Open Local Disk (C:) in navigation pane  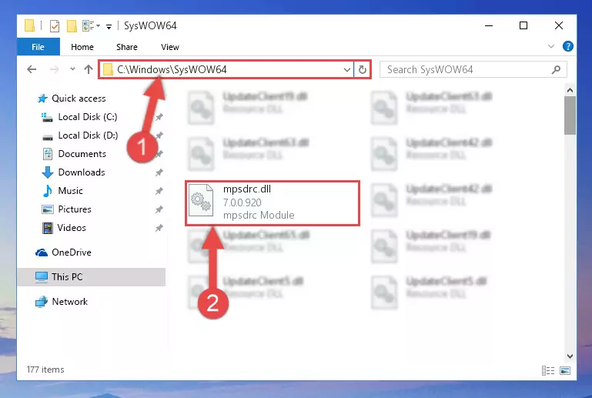coord(88,117)
